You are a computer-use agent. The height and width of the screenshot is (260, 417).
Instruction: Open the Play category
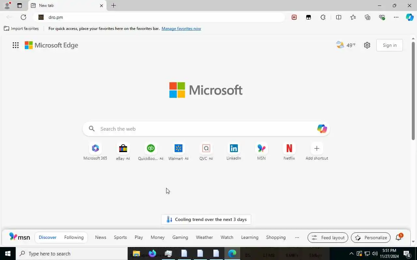click(x=139, y=237)
